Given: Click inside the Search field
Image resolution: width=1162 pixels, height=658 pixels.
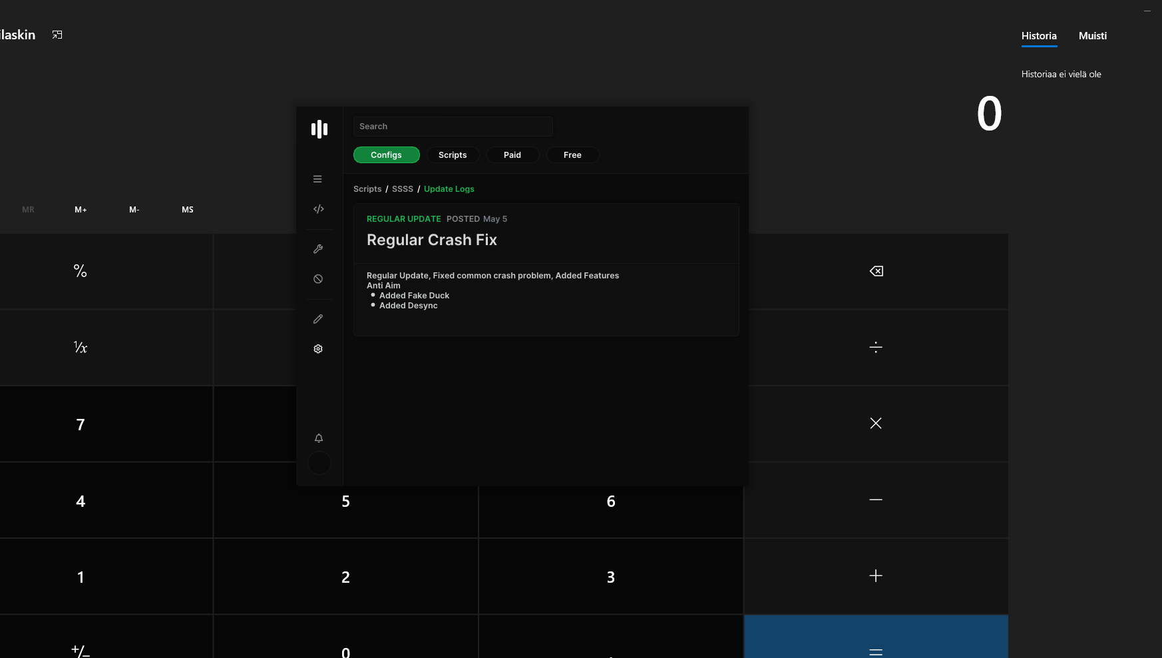Looking at the screenshot, I should 453,127.
